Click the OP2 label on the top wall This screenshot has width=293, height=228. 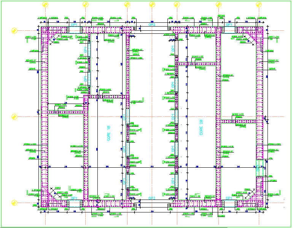[152, 24]
